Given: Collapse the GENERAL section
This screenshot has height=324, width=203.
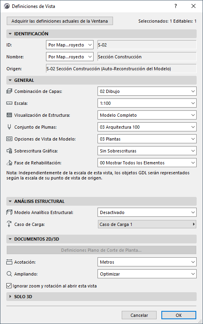Looking at the screenshot, I should [x=101, y=80].
